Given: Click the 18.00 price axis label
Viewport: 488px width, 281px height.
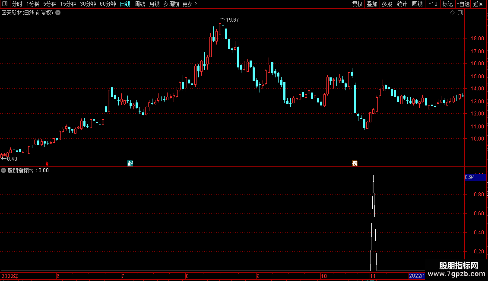Looking at the screenshot, I should [477, 38].
